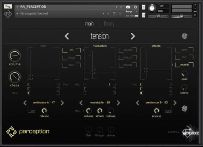
Task: Toggle the modulation volume button
Action: [128, 50]
